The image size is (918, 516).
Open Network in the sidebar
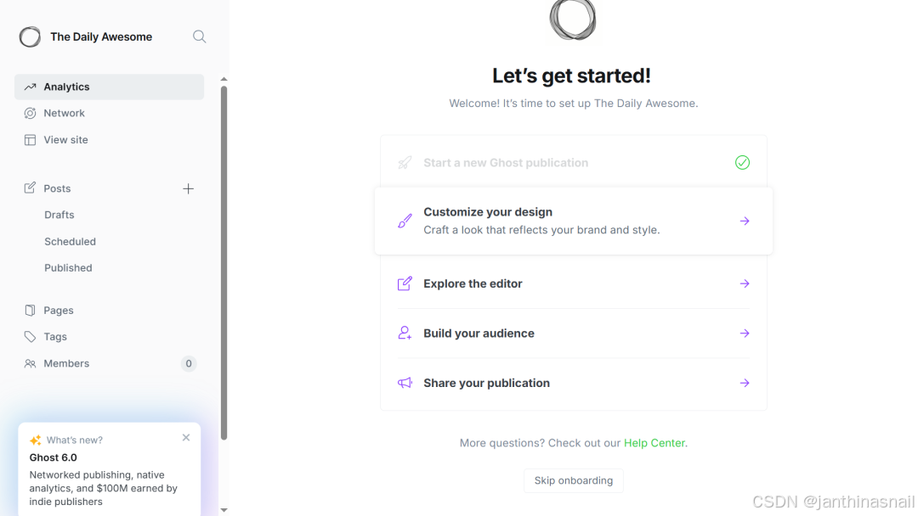point(110,114)
